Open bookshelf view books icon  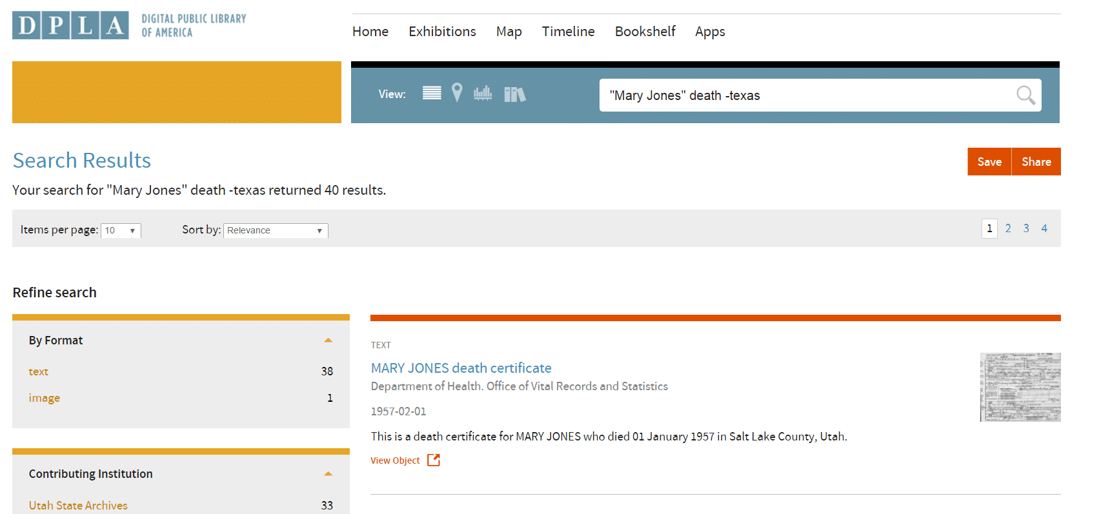514,94
